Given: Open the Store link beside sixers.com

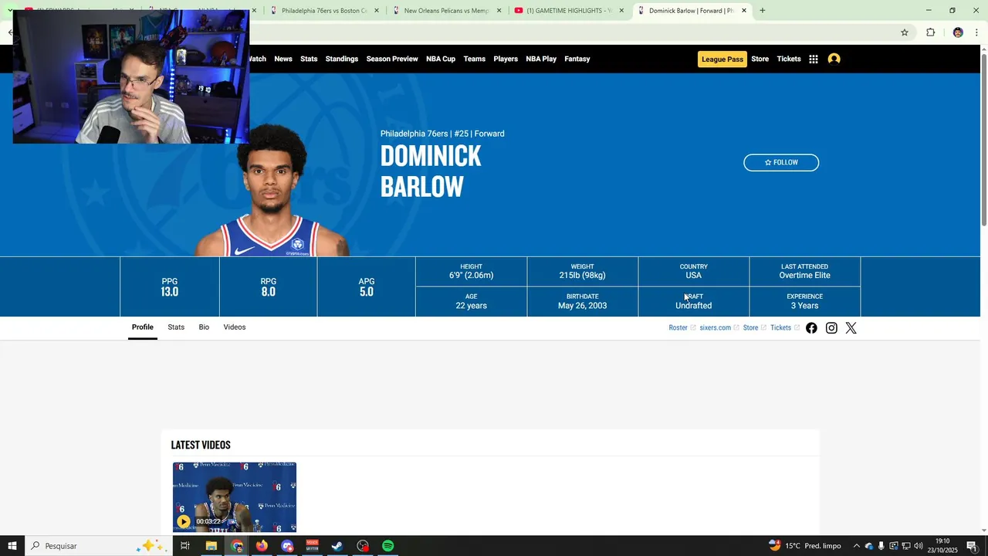Looking at the screenshot, I should [x=755, y=328].
